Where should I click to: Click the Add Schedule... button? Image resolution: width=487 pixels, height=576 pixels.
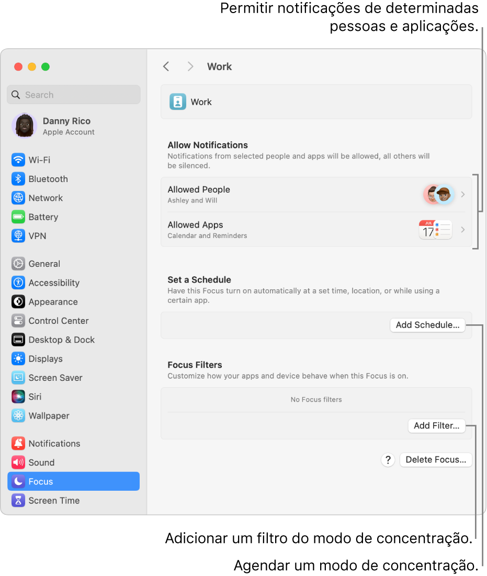pyautogui.click(x=427, y=325)
